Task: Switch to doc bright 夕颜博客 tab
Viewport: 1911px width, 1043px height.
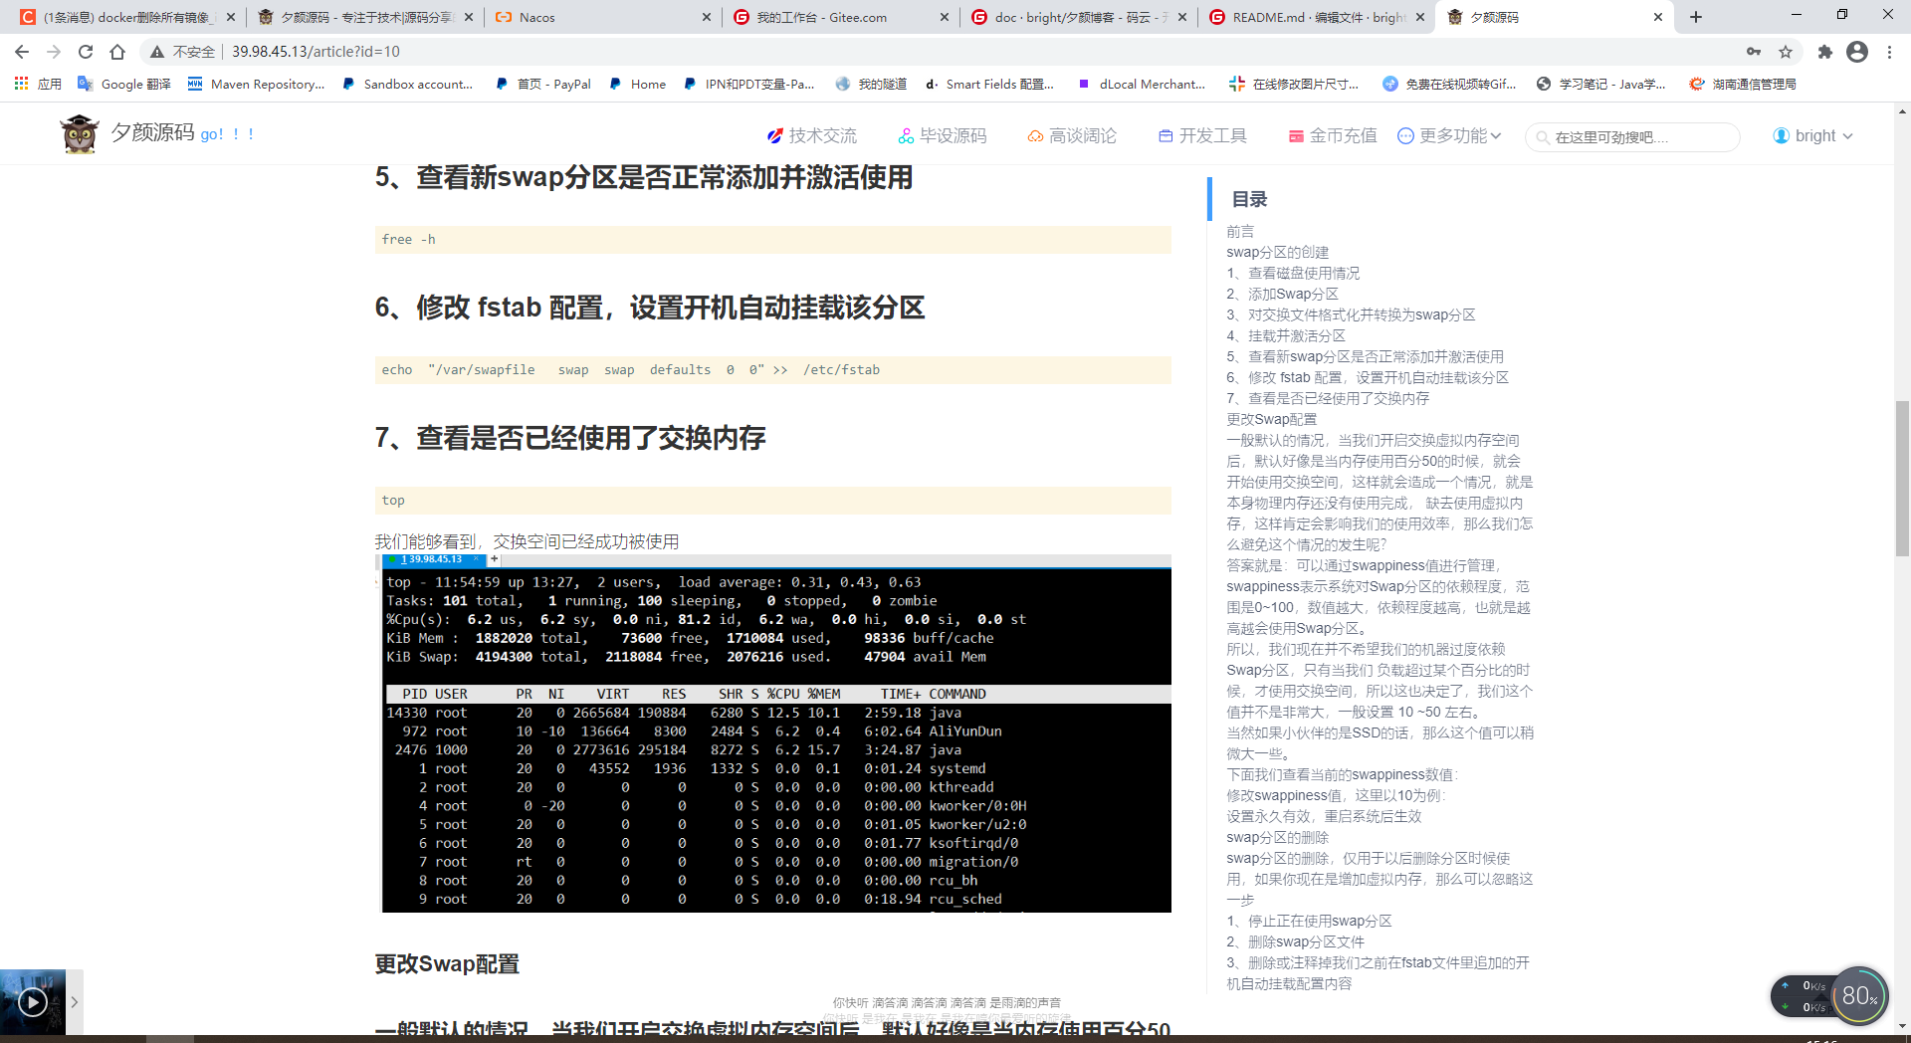Action: [1079, 17]
